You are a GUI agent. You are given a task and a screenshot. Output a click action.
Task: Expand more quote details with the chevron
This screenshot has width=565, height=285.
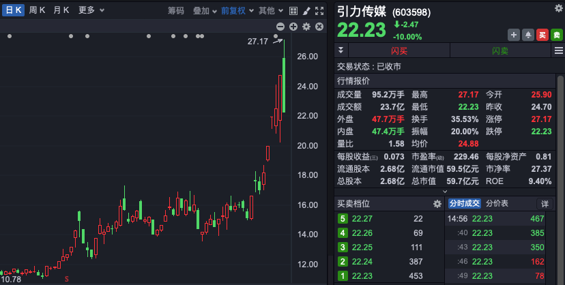coord(445,192)
